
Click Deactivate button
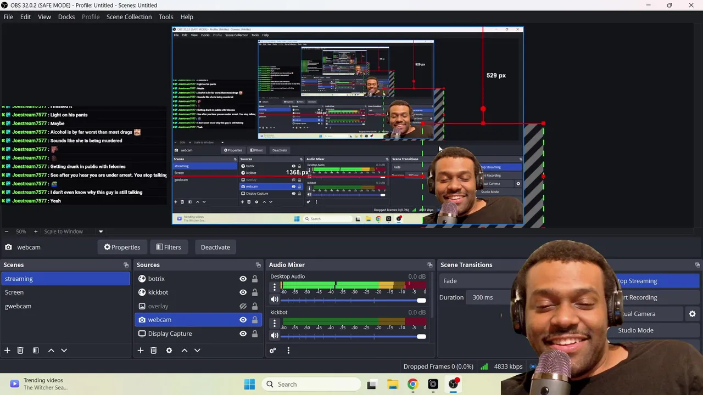click(215, 247)
